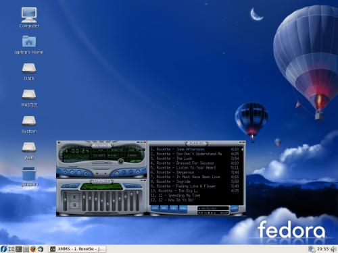Screen dimensions: 338x253
Task: Click the equalizer preamp slider
Action: click(66, 201)
